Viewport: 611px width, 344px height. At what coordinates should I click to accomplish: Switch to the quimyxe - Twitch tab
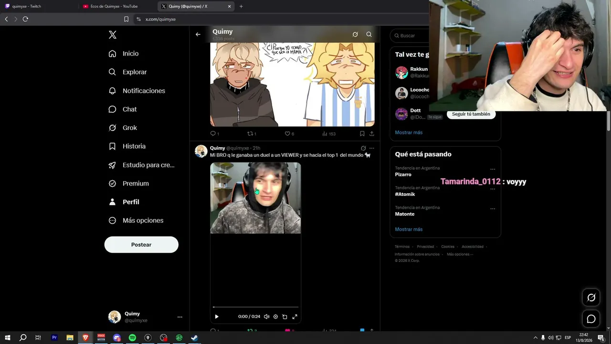point(39,6)
